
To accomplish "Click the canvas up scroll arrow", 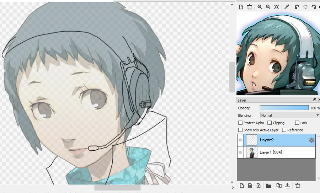I will pos(232,5).
